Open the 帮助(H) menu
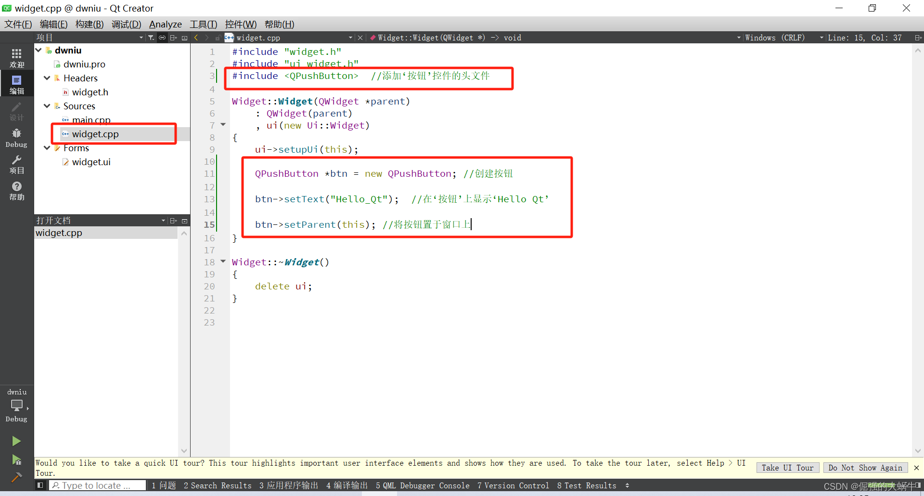Screen dimensions: 924x496 coord(279,24)
